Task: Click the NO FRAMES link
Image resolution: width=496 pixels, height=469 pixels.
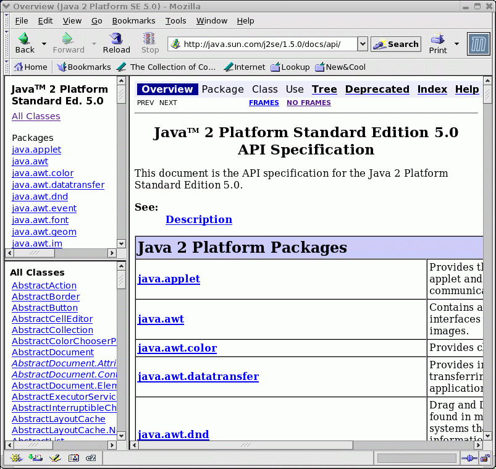Action: pyautogui.click(x=308, y=103)
